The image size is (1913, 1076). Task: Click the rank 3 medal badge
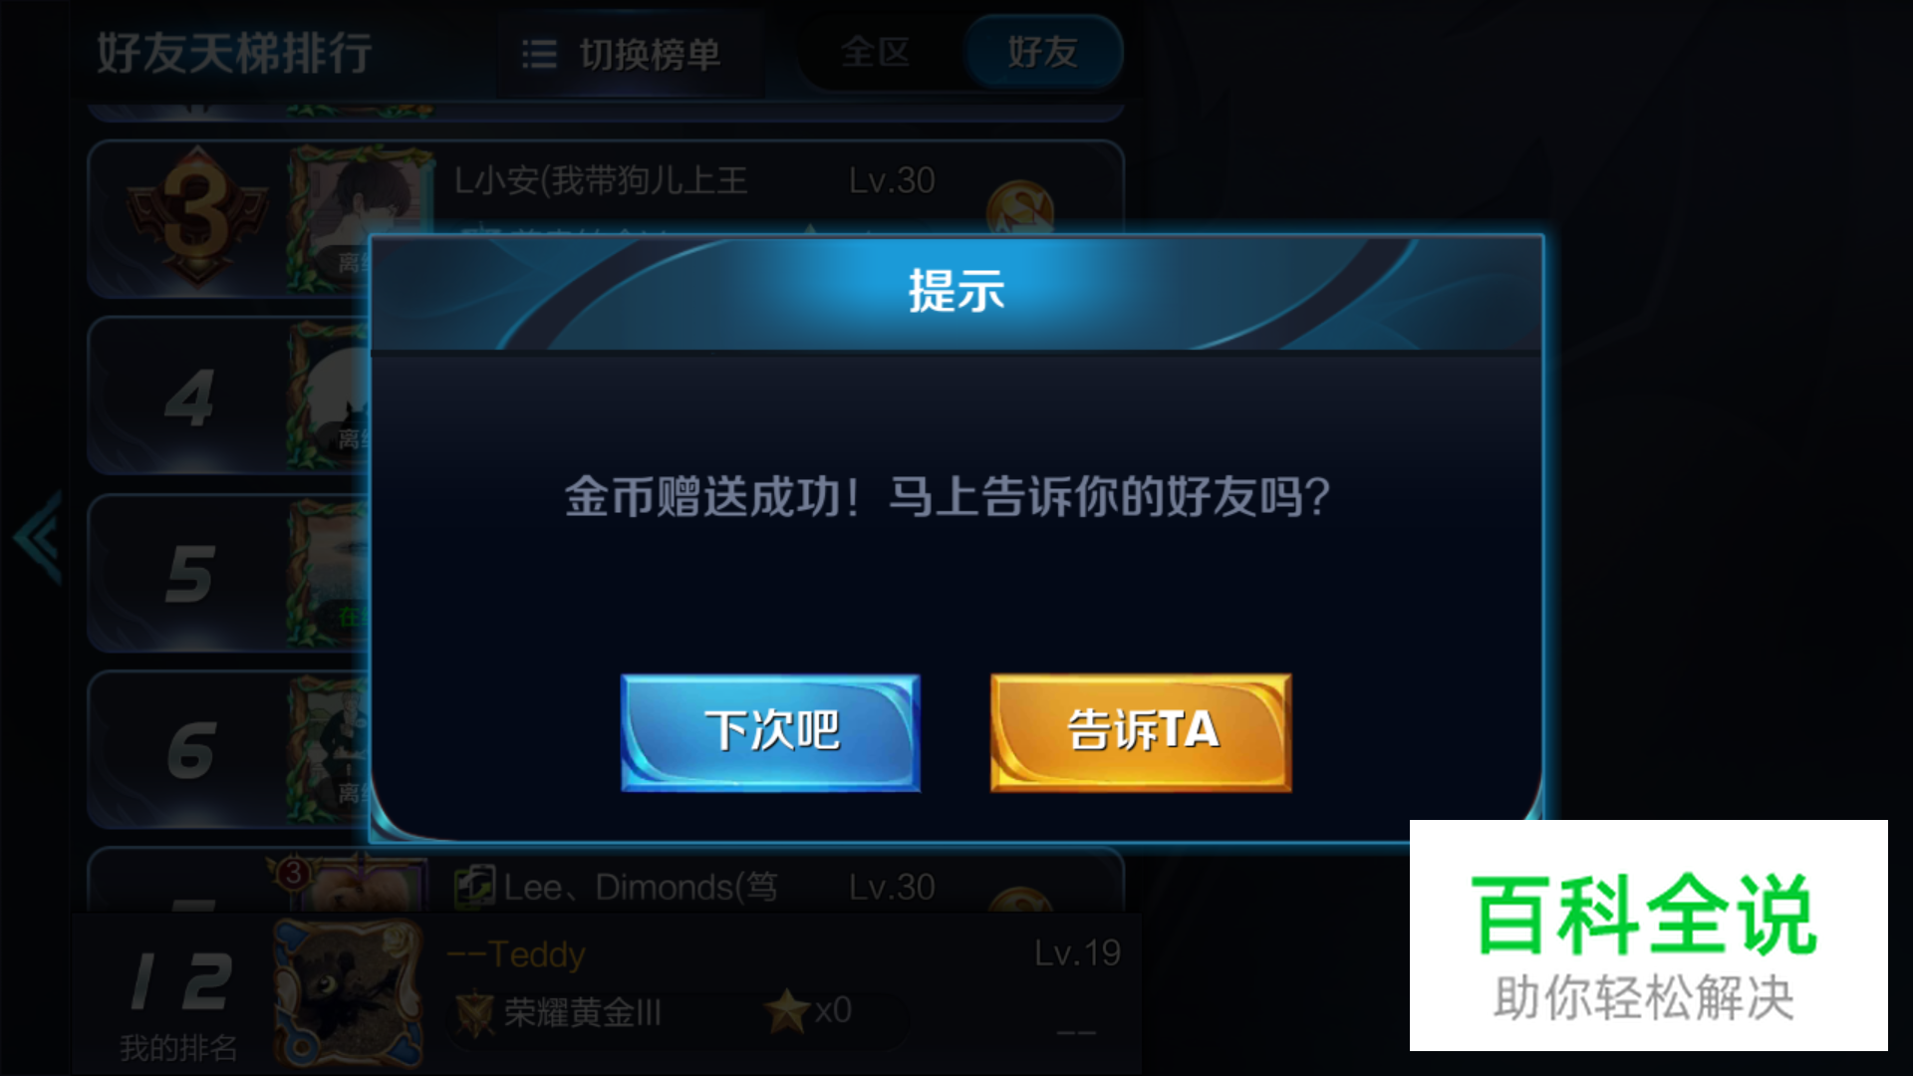196,217
